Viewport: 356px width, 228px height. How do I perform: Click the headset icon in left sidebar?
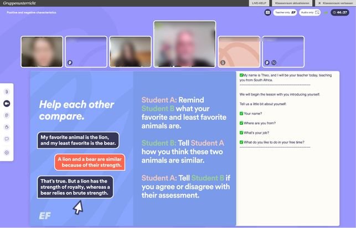(7, 115)
